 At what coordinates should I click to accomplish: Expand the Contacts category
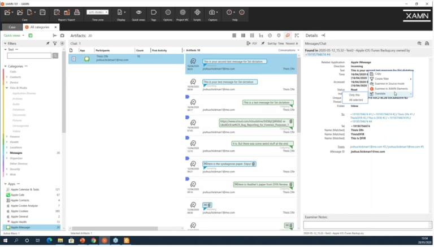coord(7,77)
